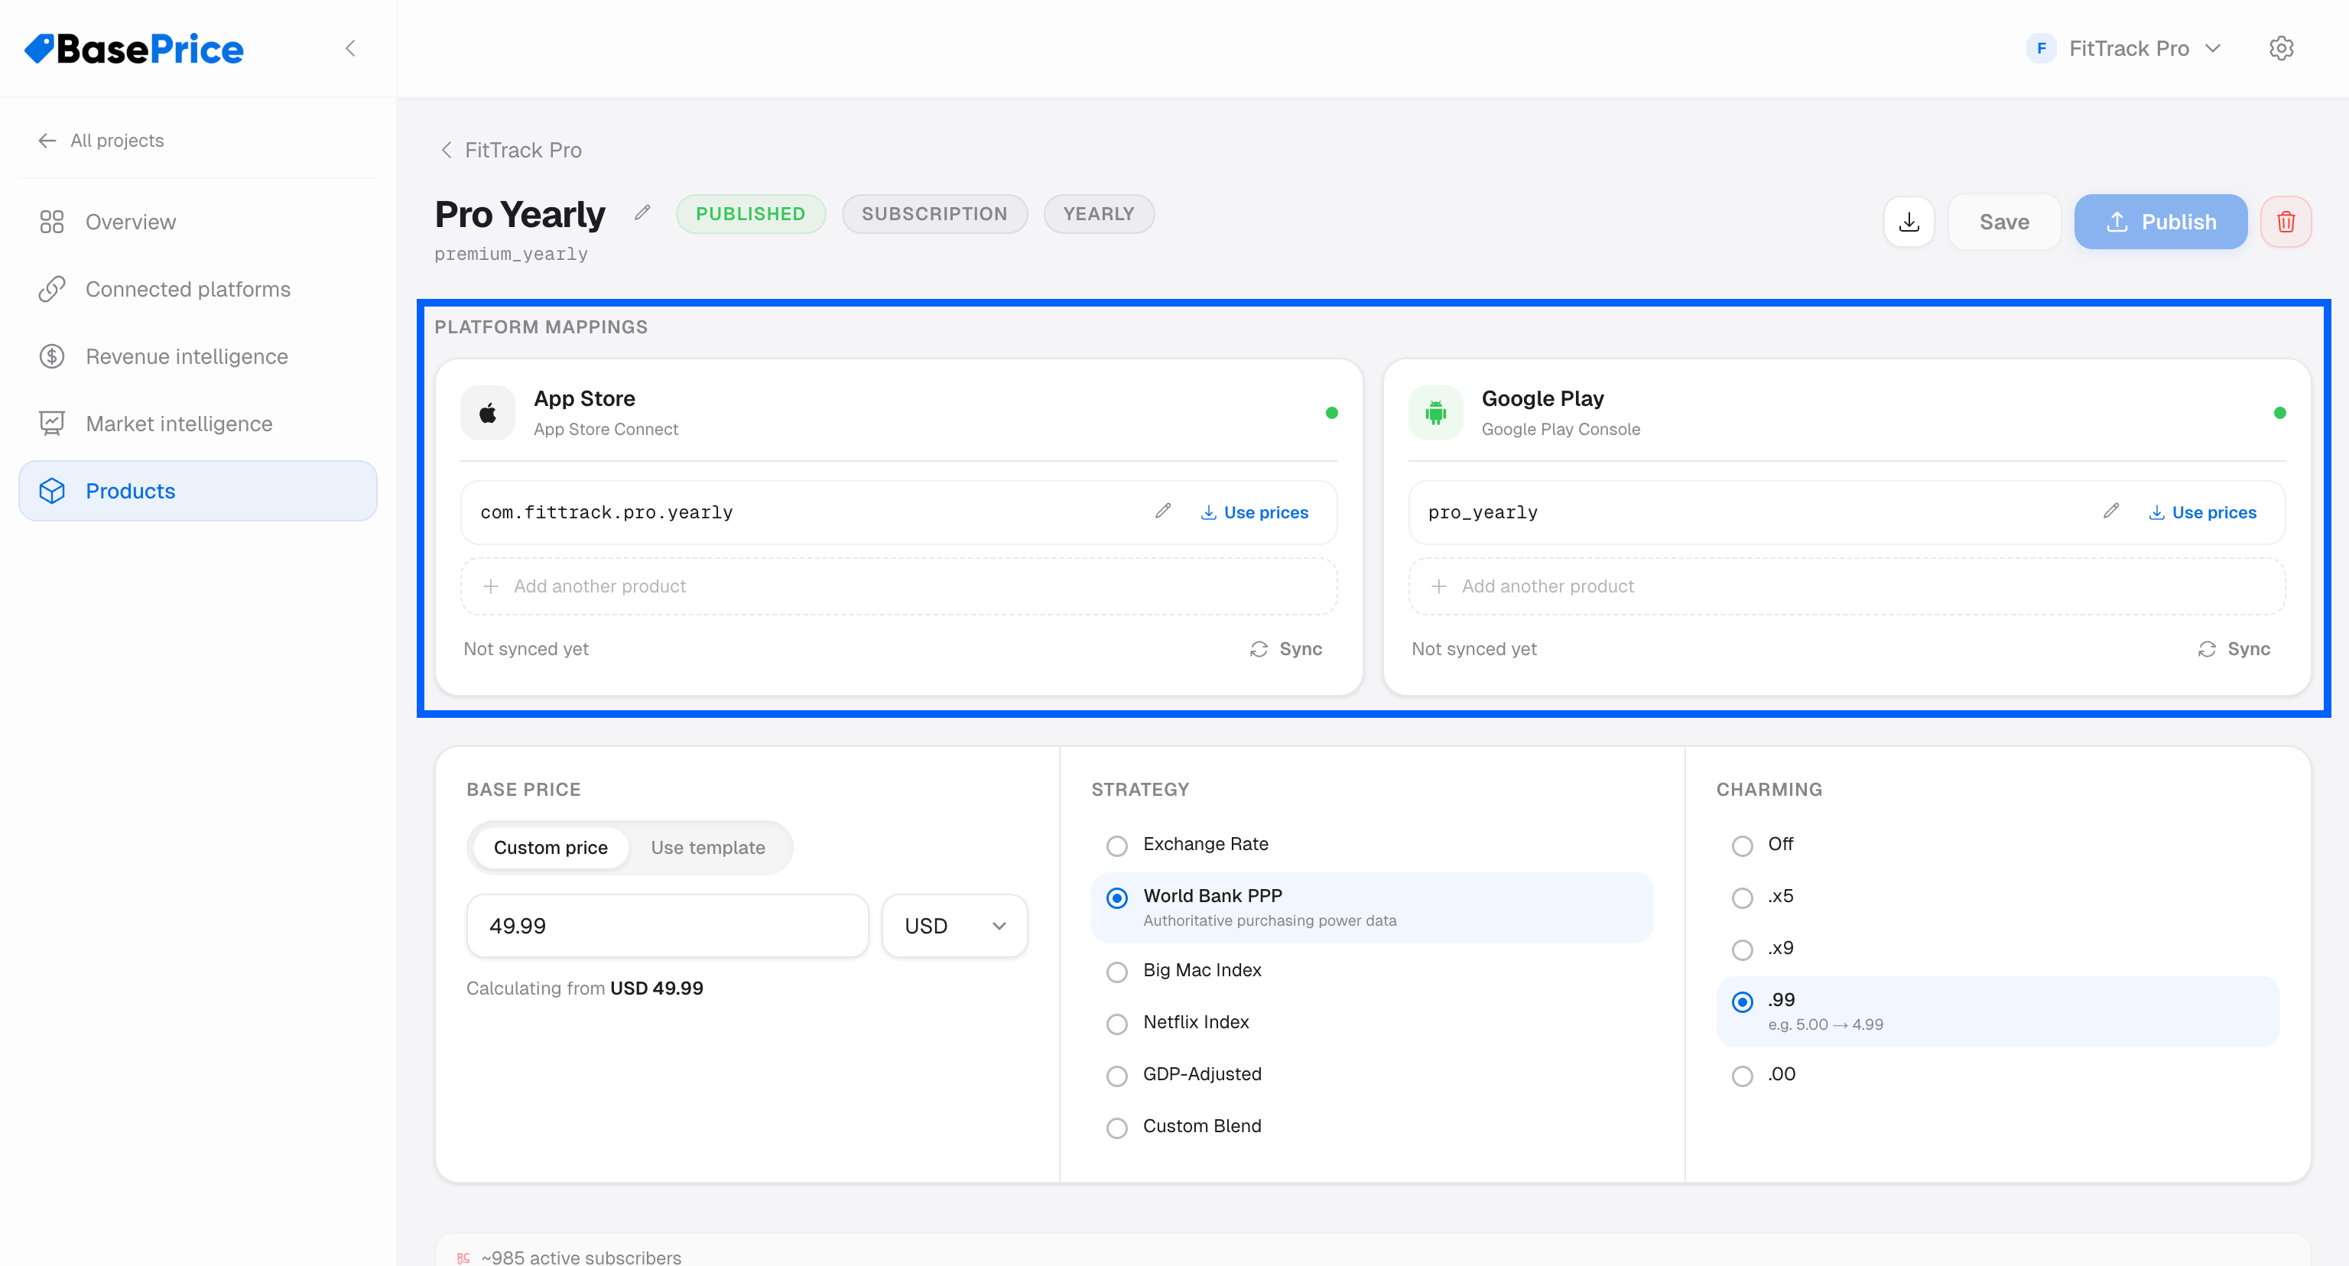The width and height of the screenshot is (2349, 1266).
Task: Save the product changes
Action: [2004, 222]
